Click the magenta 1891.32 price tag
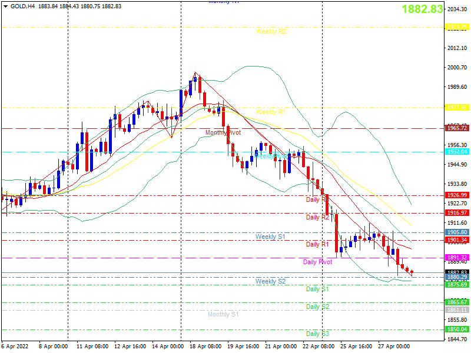Screen dimensions: 471x353 pyautogui.click(x=457, y=258)
